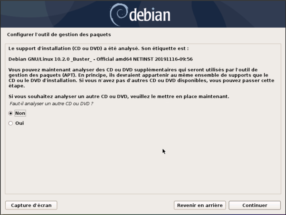Select the "Oui" radio button
286x215 pixels.
coord(11,123)
